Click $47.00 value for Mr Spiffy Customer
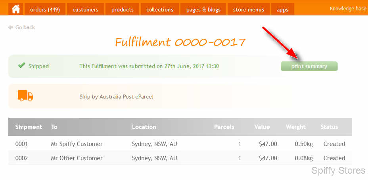 click(268, 144)
